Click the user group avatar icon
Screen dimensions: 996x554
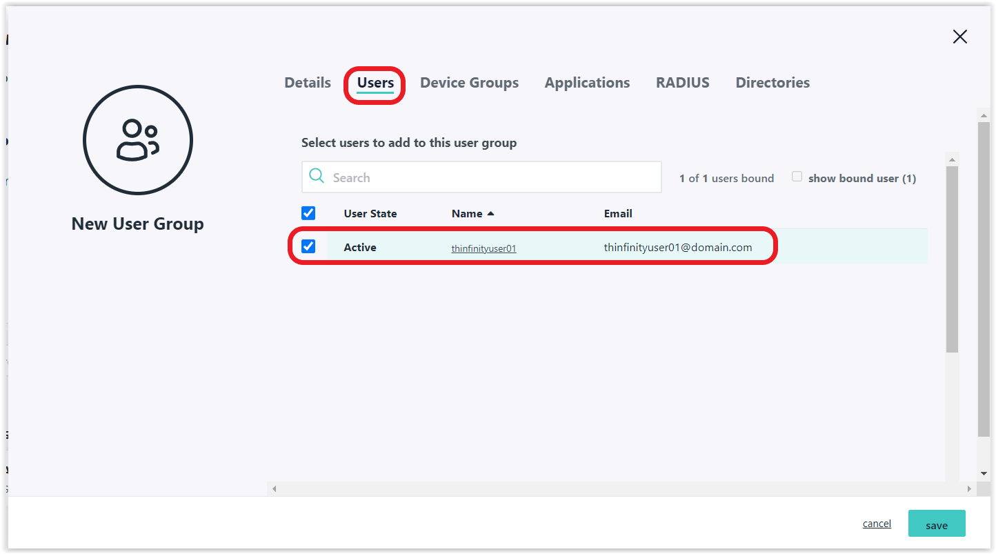[x=137, y=140]
